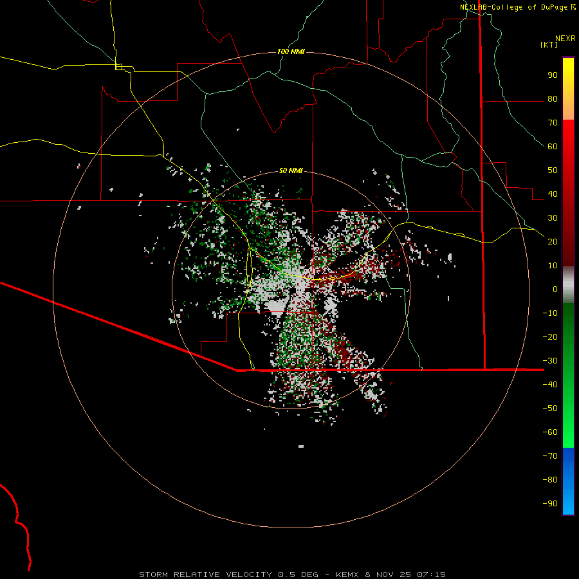Image resolution: width=579 pixels, height=579 pixels.
Task: Click the NEXLAB-College of DuPage watermark text
Action: 517,7
